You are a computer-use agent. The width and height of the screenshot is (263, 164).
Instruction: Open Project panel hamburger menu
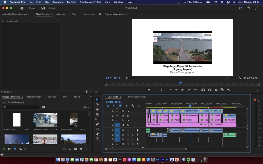[x=22, y=97]
